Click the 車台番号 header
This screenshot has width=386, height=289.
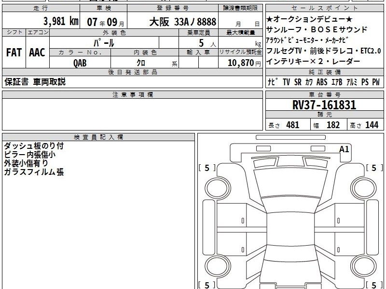click(324, 94)
